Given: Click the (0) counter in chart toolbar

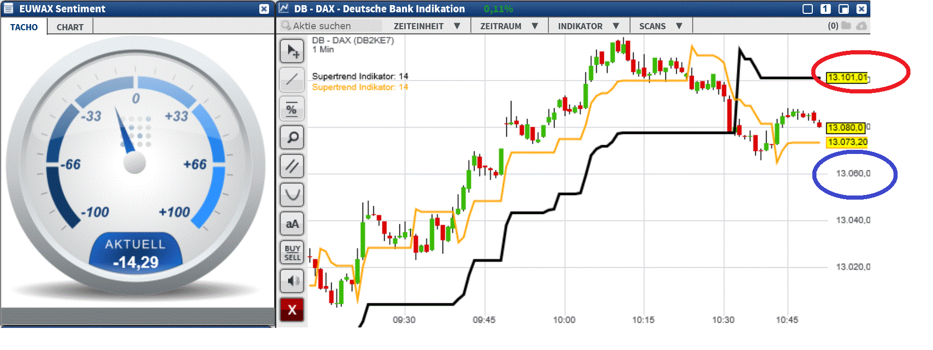Looking at the screenshot, I should coord(833,26).
